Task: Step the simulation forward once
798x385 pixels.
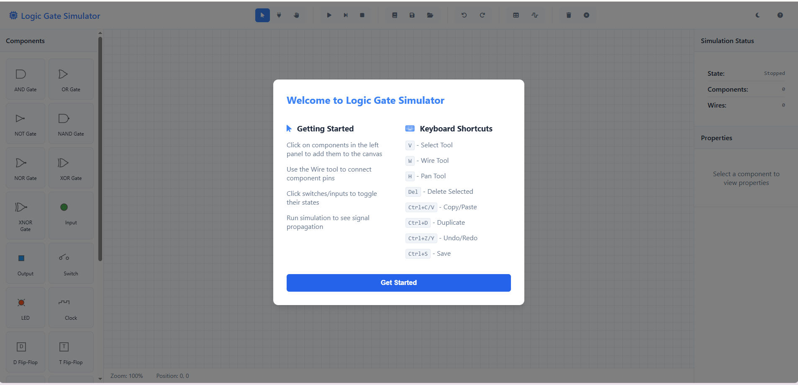Action: [x=346, y=15]
